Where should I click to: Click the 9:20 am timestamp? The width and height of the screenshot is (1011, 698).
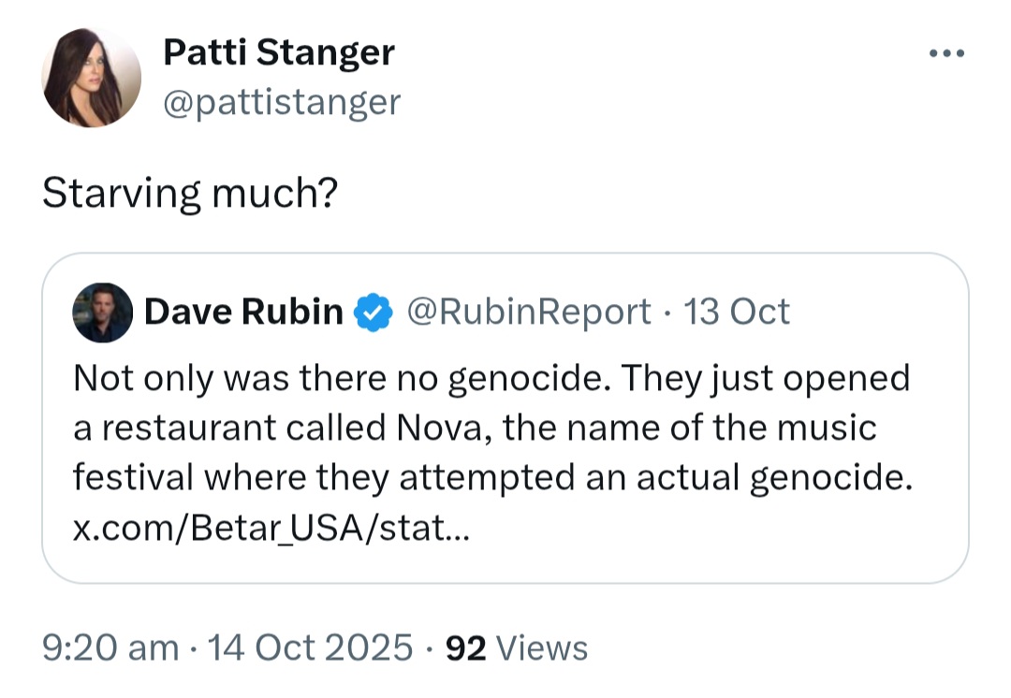(110, 647)
